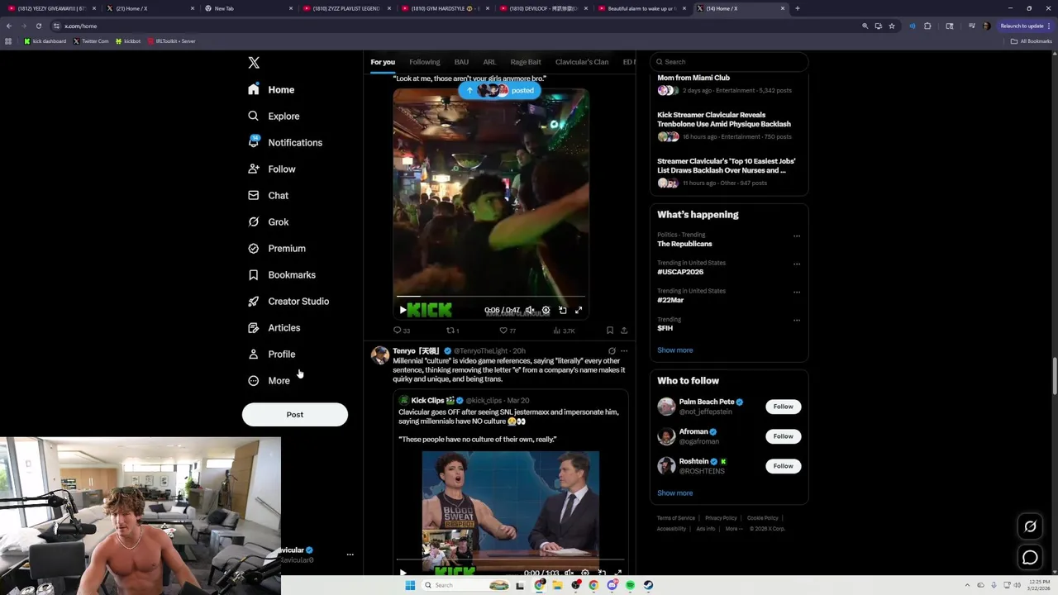Image resolution: width=1058 pixels, height=595 pixels.
Task: Follow Roshtein
Action: (783, 466)
